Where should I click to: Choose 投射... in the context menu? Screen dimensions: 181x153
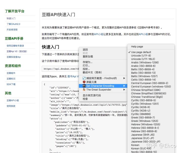coord(86,69)
